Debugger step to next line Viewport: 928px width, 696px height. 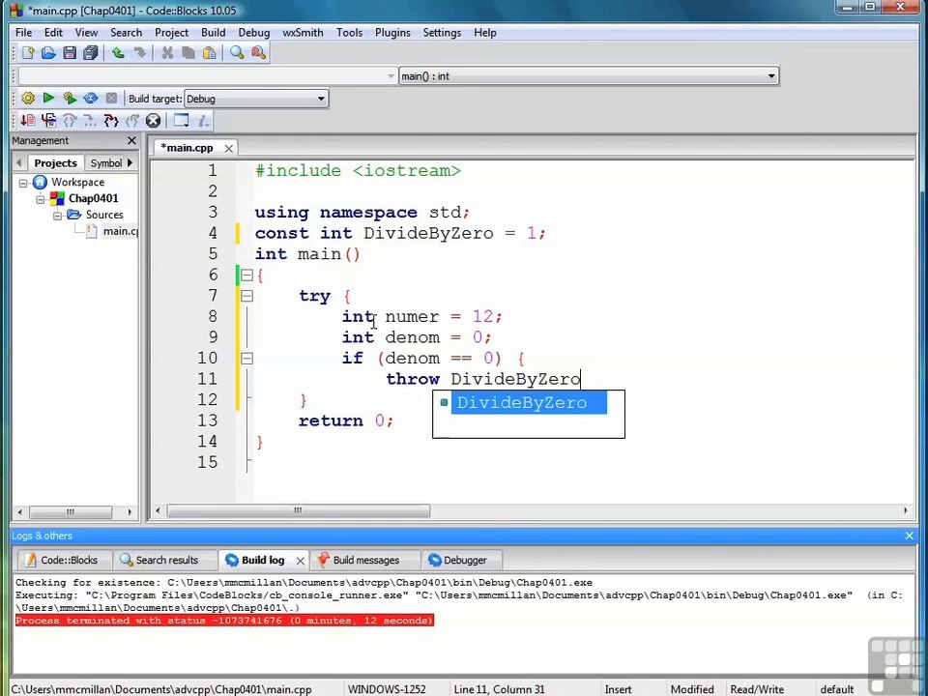70,121
